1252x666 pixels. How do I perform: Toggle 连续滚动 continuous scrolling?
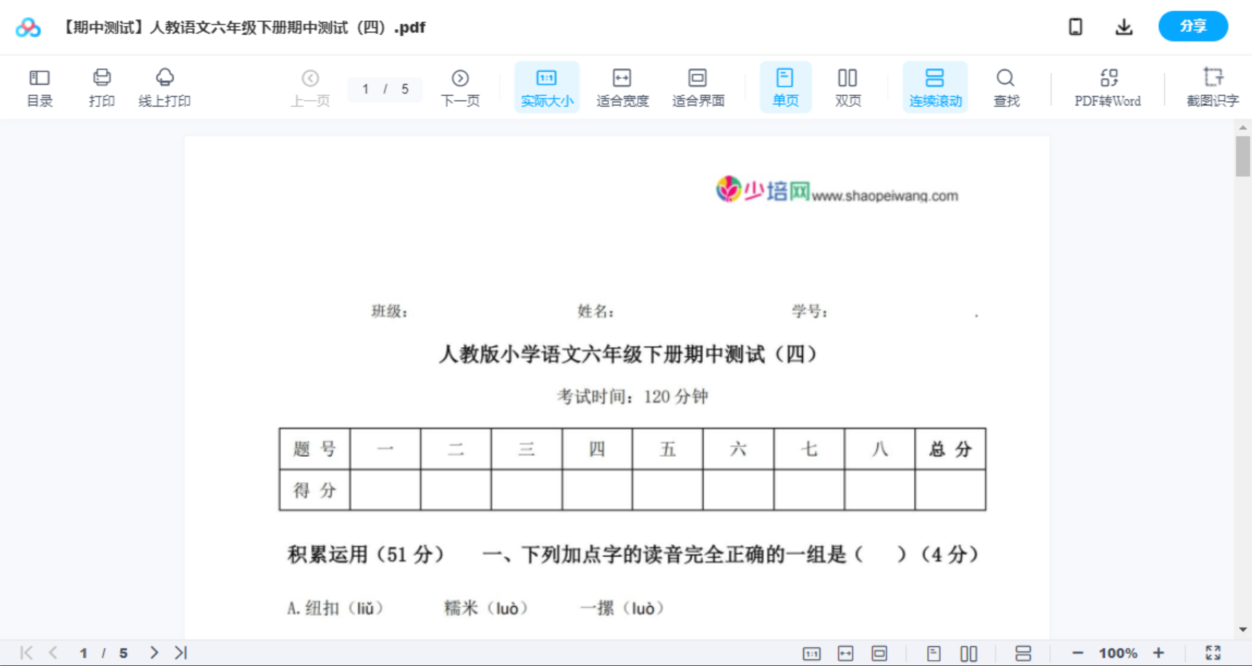(935, 86)
